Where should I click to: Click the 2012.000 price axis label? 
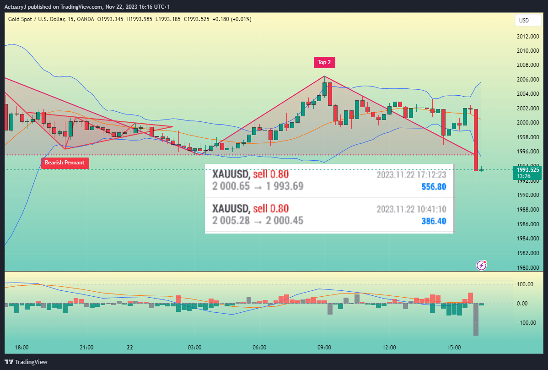pos(528,36)
